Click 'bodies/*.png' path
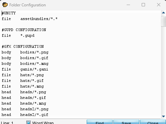The width and height of the screenshot is (166, 124). (34, 52)
